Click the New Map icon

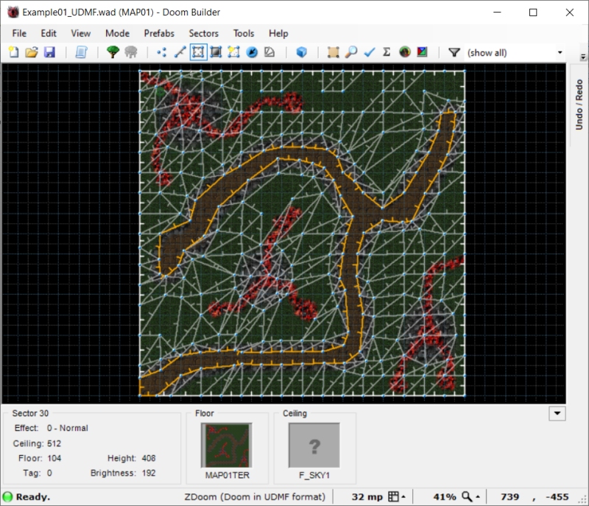(14, 52)
